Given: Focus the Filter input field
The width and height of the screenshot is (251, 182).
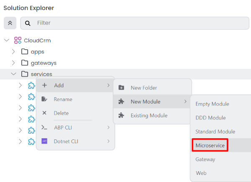Looking at the screenshot, I should [x=135, y=23].
